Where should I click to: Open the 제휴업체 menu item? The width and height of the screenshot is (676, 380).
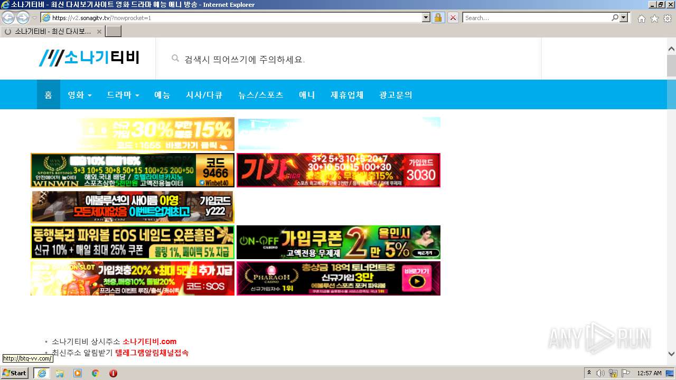click(x=347, y=95)
